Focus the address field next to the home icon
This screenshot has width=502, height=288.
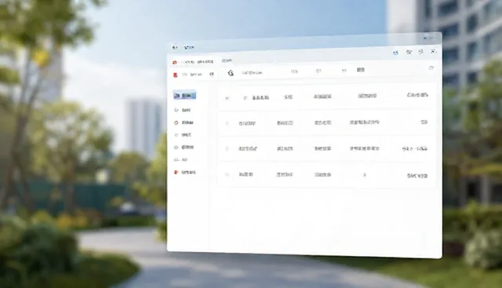click(252, 73)
